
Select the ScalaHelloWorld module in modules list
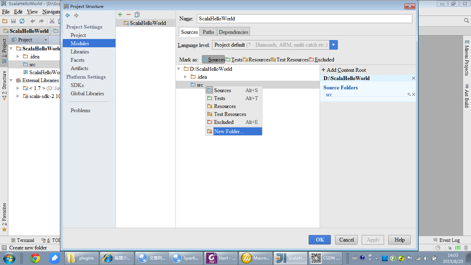click(x=146, y=23)
